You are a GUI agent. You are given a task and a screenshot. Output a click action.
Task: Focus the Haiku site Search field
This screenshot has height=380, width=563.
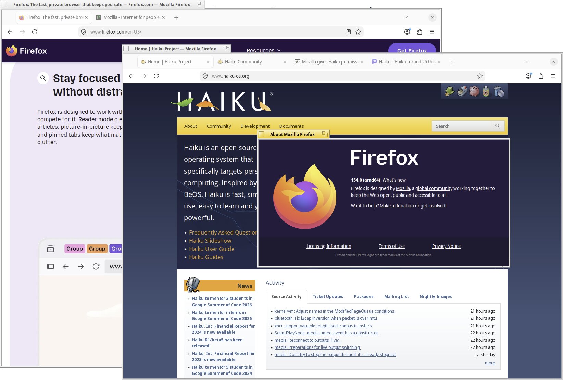pos(461,126)
